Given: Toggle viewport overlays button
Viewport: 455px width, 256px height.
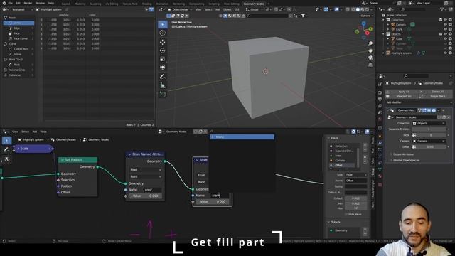Looking at the screenshot, I should pyautogui.click(x=336, y=9).
